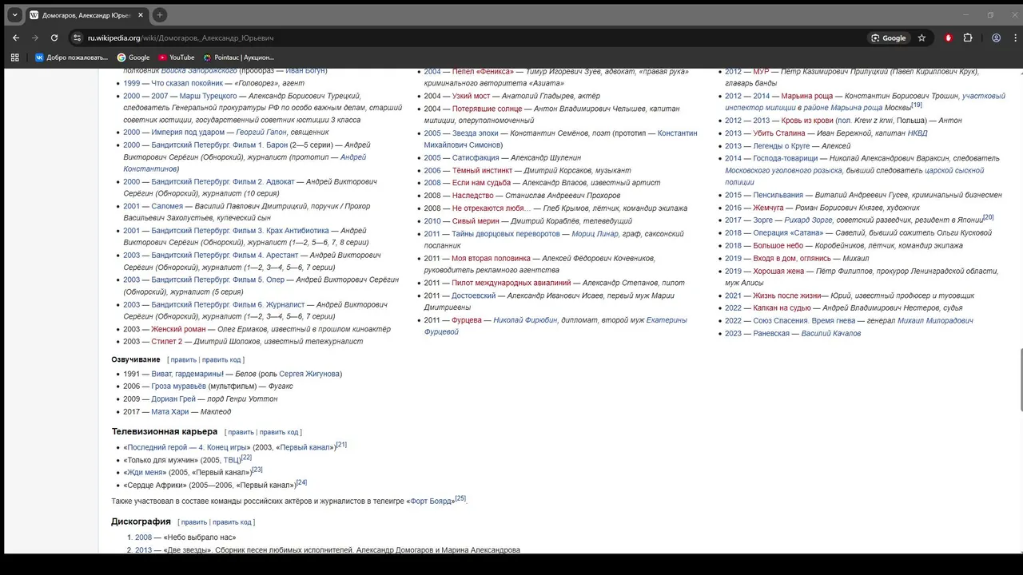The image size is (1023, 575).
Task: Open the Chrome profile icon
Action: (996, 38)
